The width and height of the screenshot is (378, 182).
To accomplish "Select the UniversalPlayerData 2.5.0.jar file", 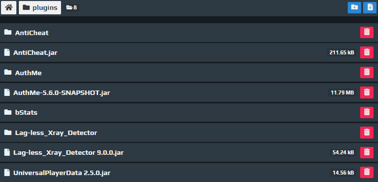I will click(x=62, y=173).
